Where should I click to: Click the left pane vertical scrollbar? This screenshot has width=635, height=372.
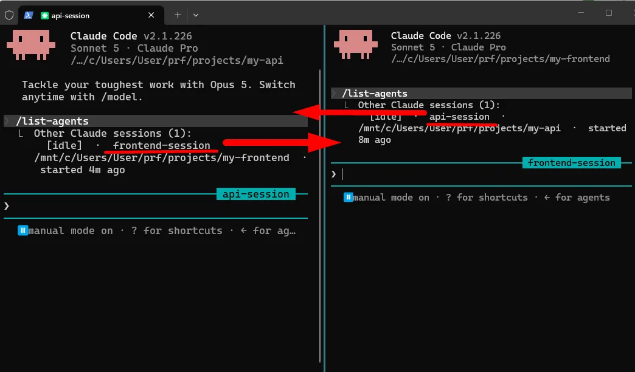[x=320, y=215]
